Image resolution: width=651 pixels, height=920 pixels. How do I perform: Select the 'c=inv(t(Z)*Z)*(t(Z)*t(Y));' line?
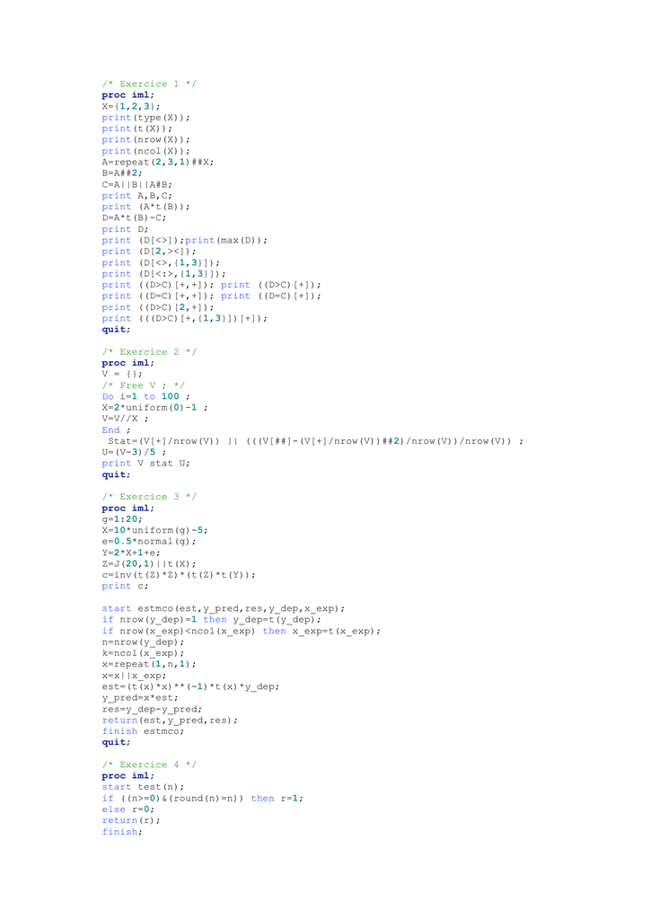[179, 575]
